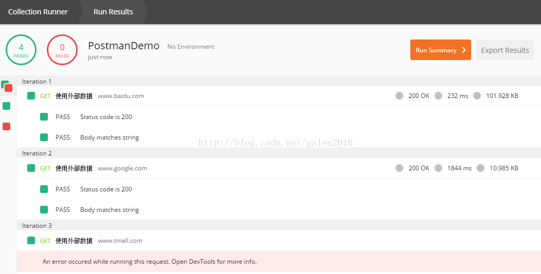
Task: Click Iteration 2 Body matches string PASS square
Action: (44, 210)
